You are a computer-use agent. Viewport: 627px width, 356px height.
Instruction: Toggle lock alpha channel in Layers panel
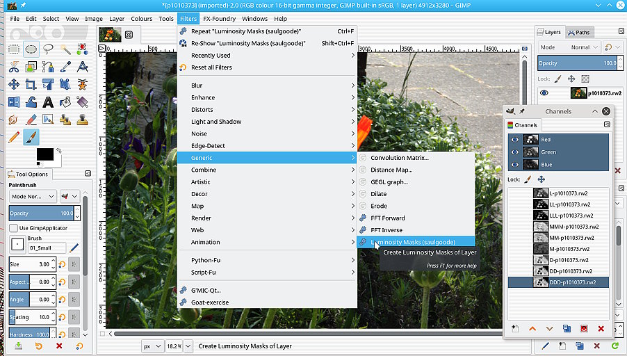pyautogui.click(x=585, y=79)
